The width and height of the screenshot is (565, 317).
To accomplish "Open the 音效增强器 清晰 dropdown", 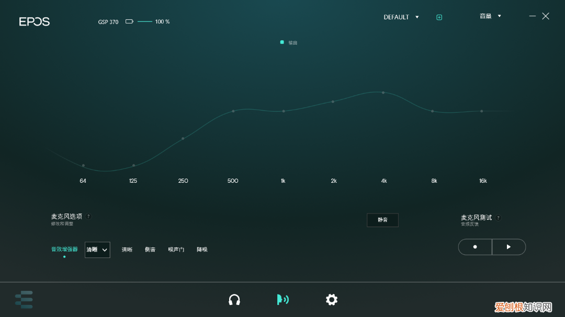I will pyautogui.click(x=97, y=250).
